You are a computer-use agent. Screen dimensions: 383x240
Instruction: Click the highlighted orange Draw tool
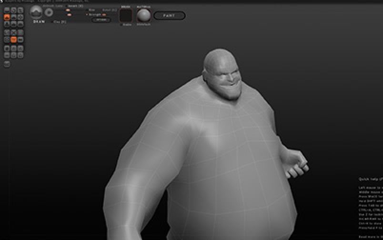point(7,17)
